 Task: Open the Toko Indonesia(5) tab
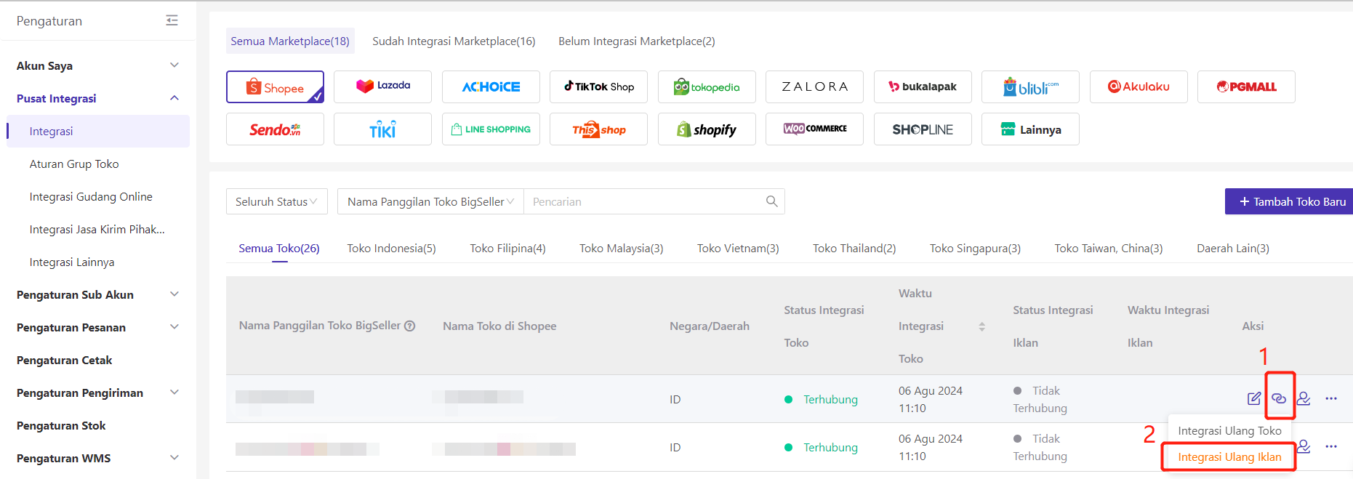pyautogui.click(x=391, y=248)
